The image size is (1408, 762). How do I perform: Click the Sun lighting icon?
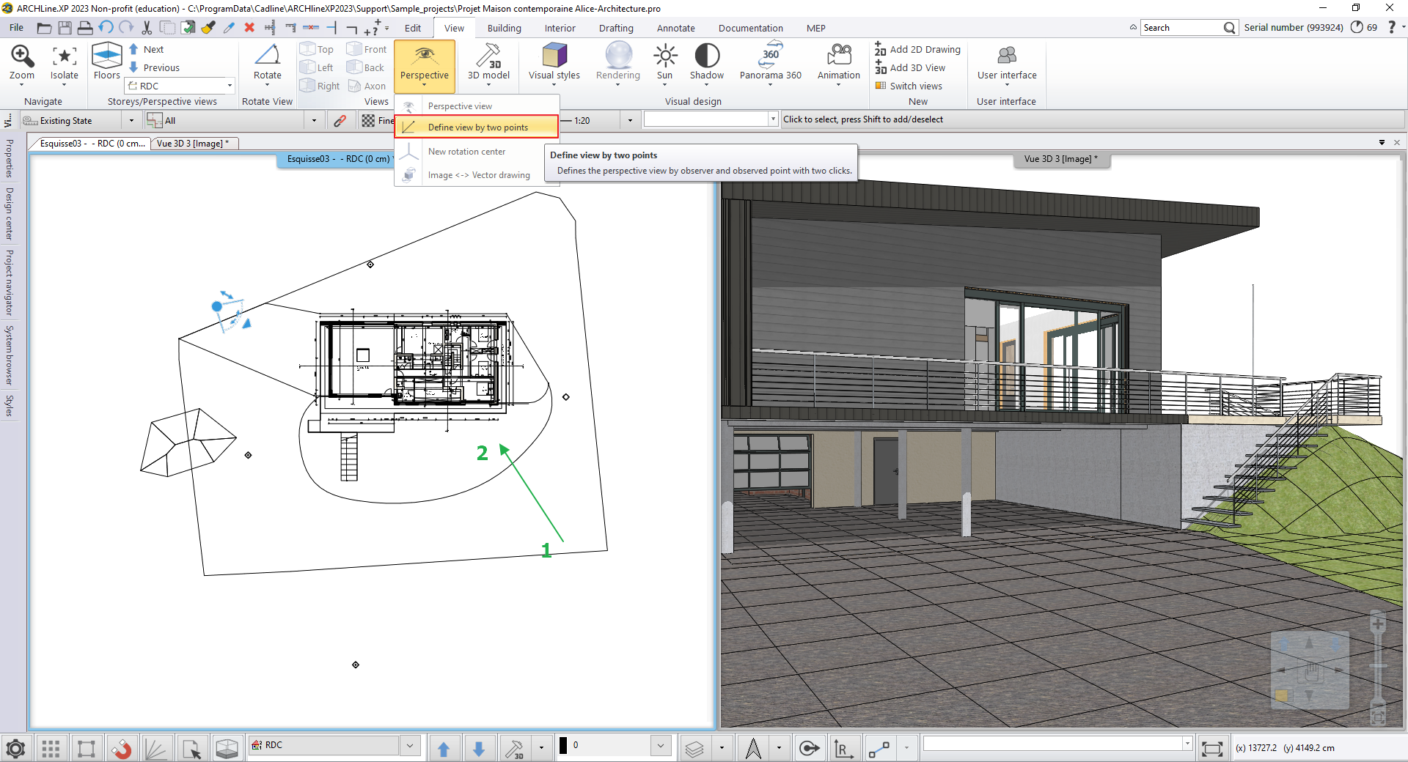(x=664, y=56)
